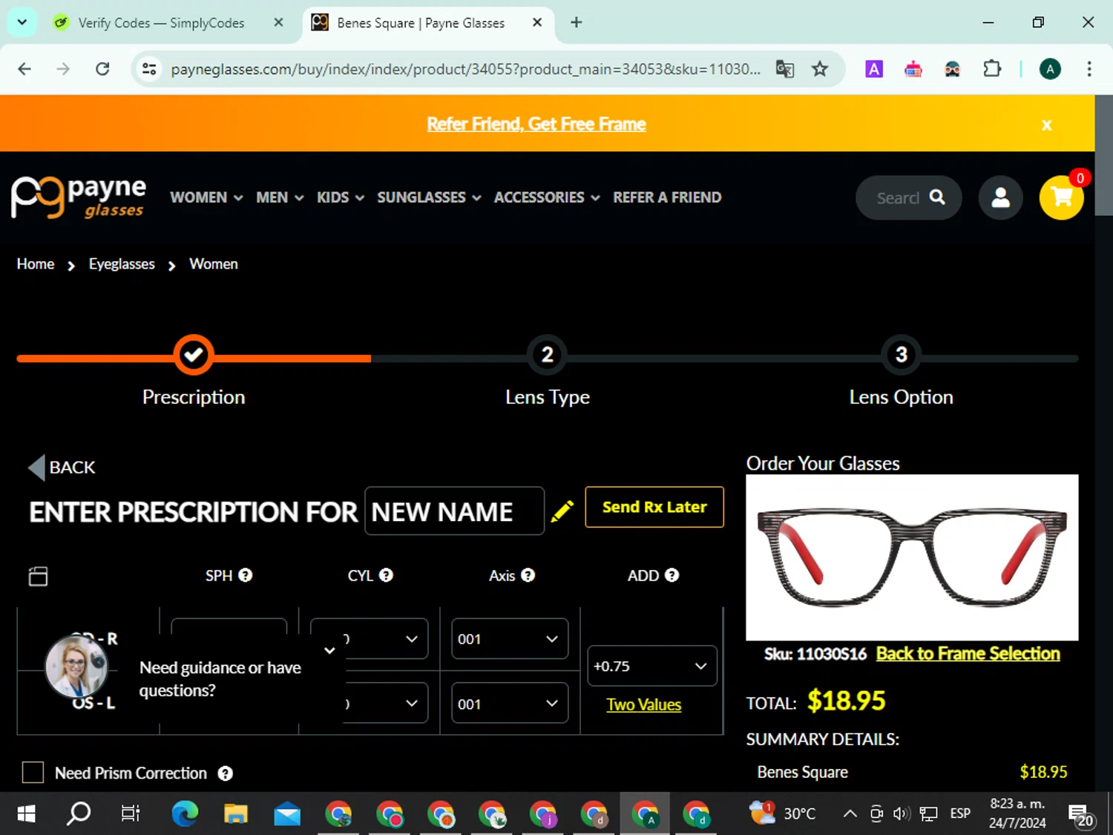The image size is (1113, 835).
Task: Click the Axis help question mark
Action: coord(528,575)
